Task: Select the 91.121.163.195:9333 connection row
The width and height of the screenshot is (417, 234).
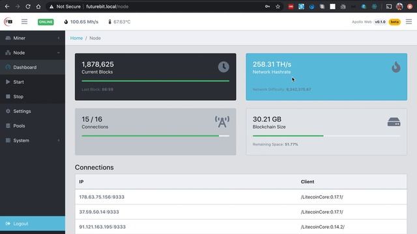Action: tap(241, 227)
